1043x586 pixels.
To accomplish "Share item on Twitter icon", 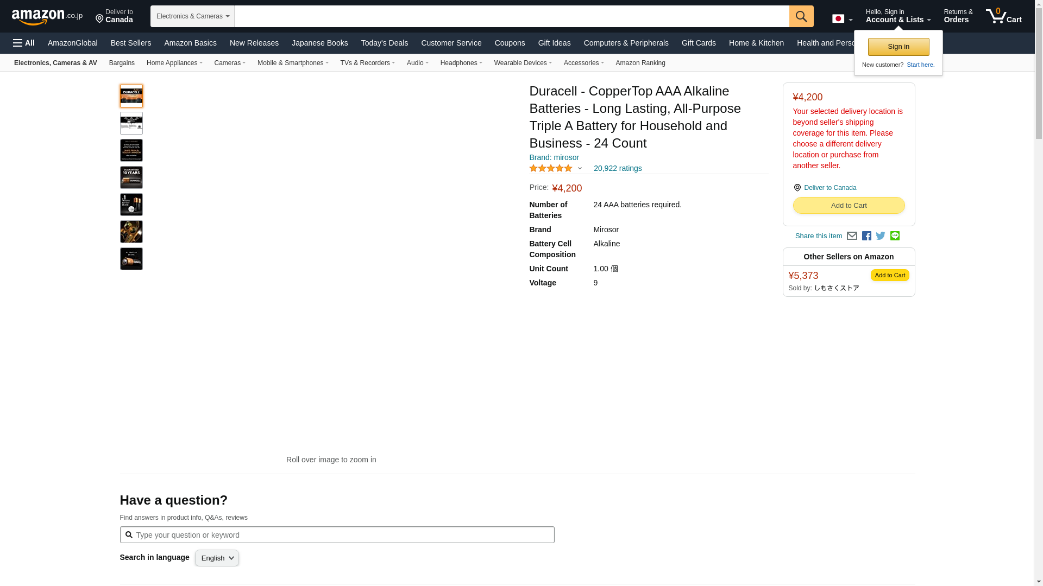I will click(881, 236).
